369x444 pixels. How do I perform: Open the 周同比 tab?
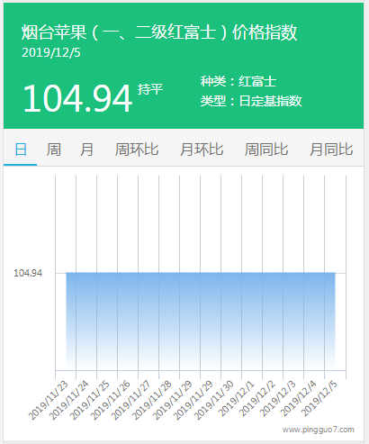point(266,150)
